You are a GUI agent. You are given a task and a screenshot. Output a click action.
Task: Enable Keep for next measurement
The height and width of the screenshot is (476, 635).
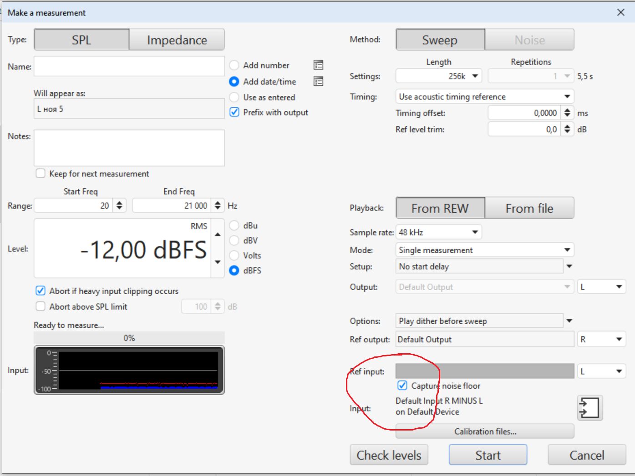(41, 174)
